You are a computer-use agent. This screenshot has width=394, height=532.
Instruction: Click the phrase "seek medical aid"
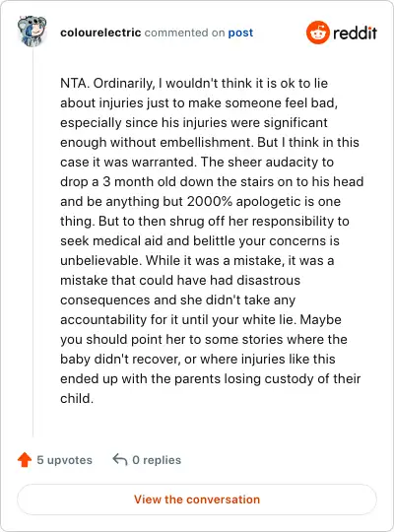point(111,241)
